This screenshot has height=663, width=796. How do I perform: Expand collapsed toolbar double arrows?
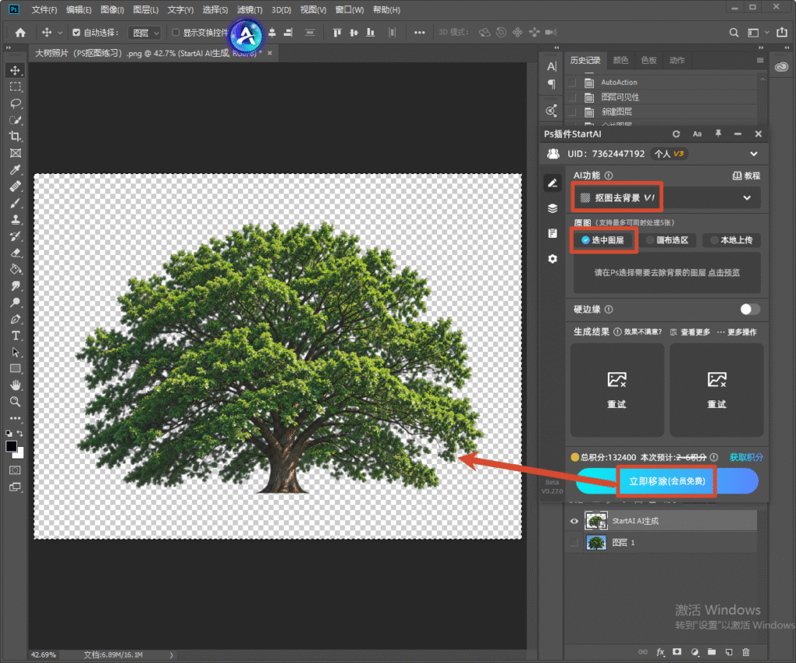[x=8, y=47]
